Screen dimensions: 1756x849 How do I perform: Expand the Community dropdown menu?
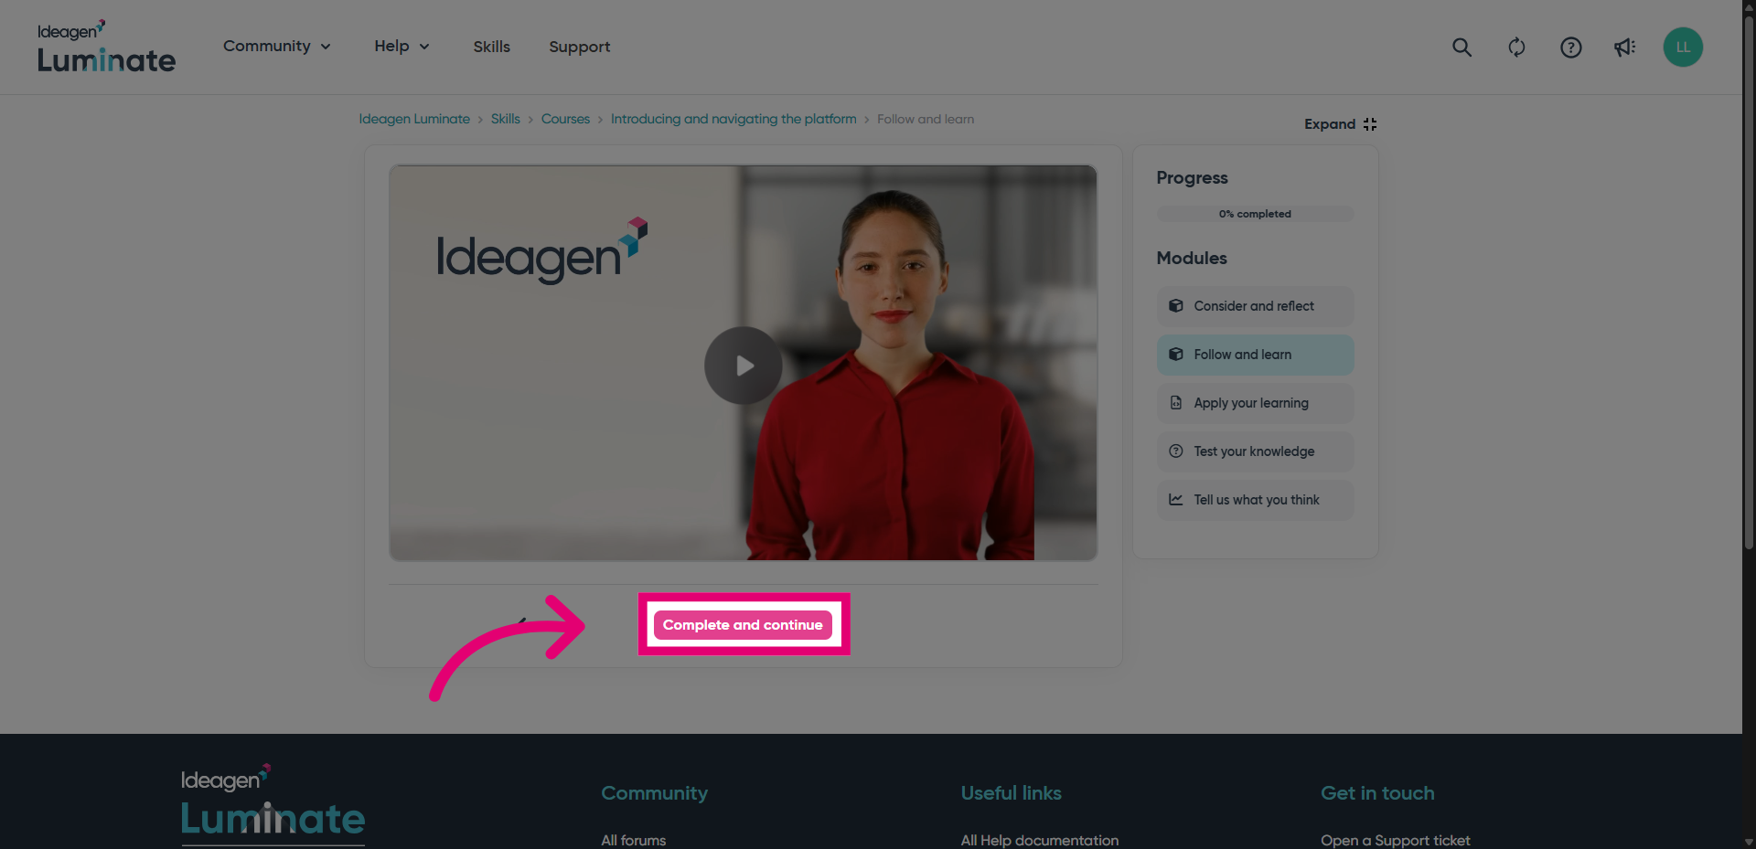277,47
